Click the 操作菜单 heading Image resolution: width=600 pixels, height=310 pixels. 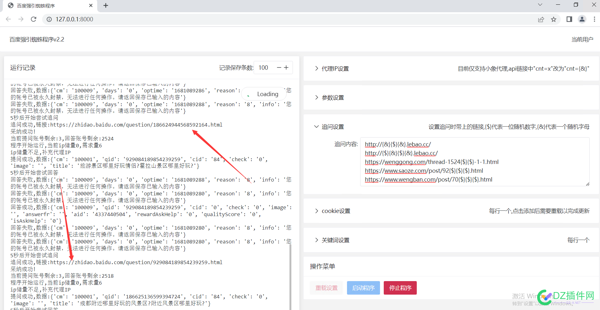322,266
